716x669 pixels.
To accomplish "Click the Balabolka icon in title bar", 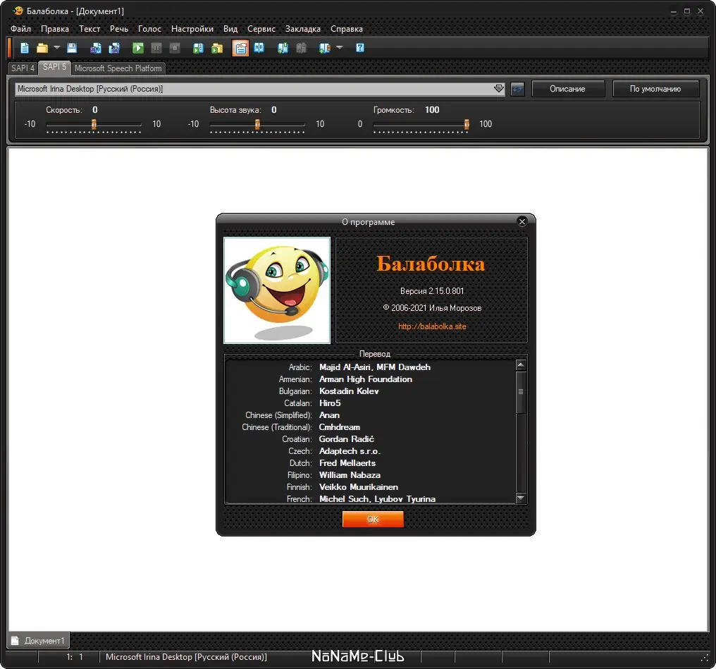I will [18, 11].
